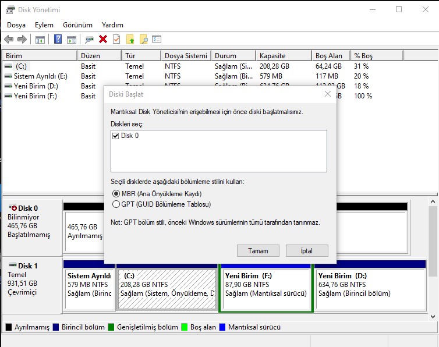The image size is (439, 347).
Task: Click Yeni Birim (D:) volume name in list
Action: tap(36, 86)
